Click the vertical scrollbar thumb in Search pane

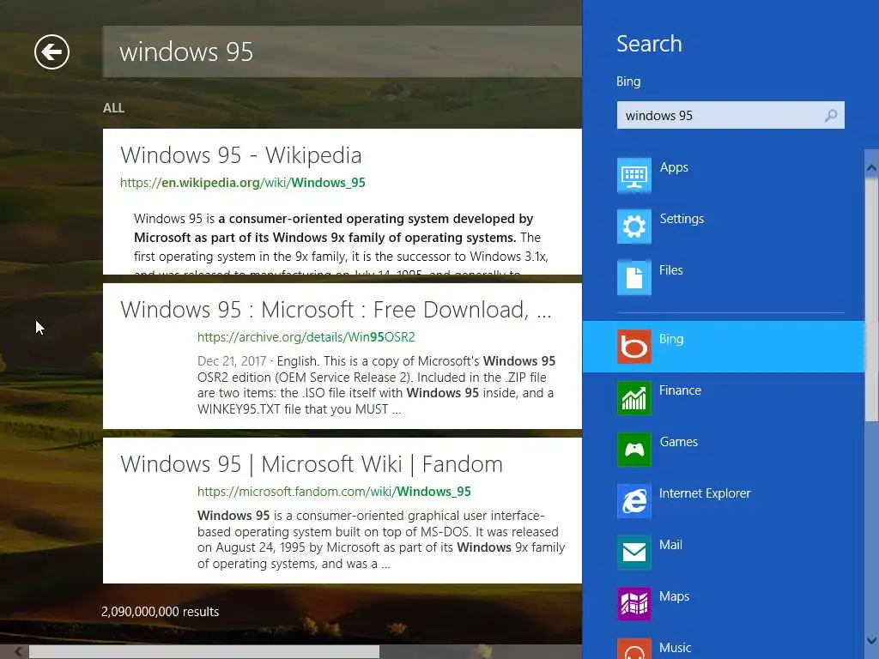[x=871, y=299]
